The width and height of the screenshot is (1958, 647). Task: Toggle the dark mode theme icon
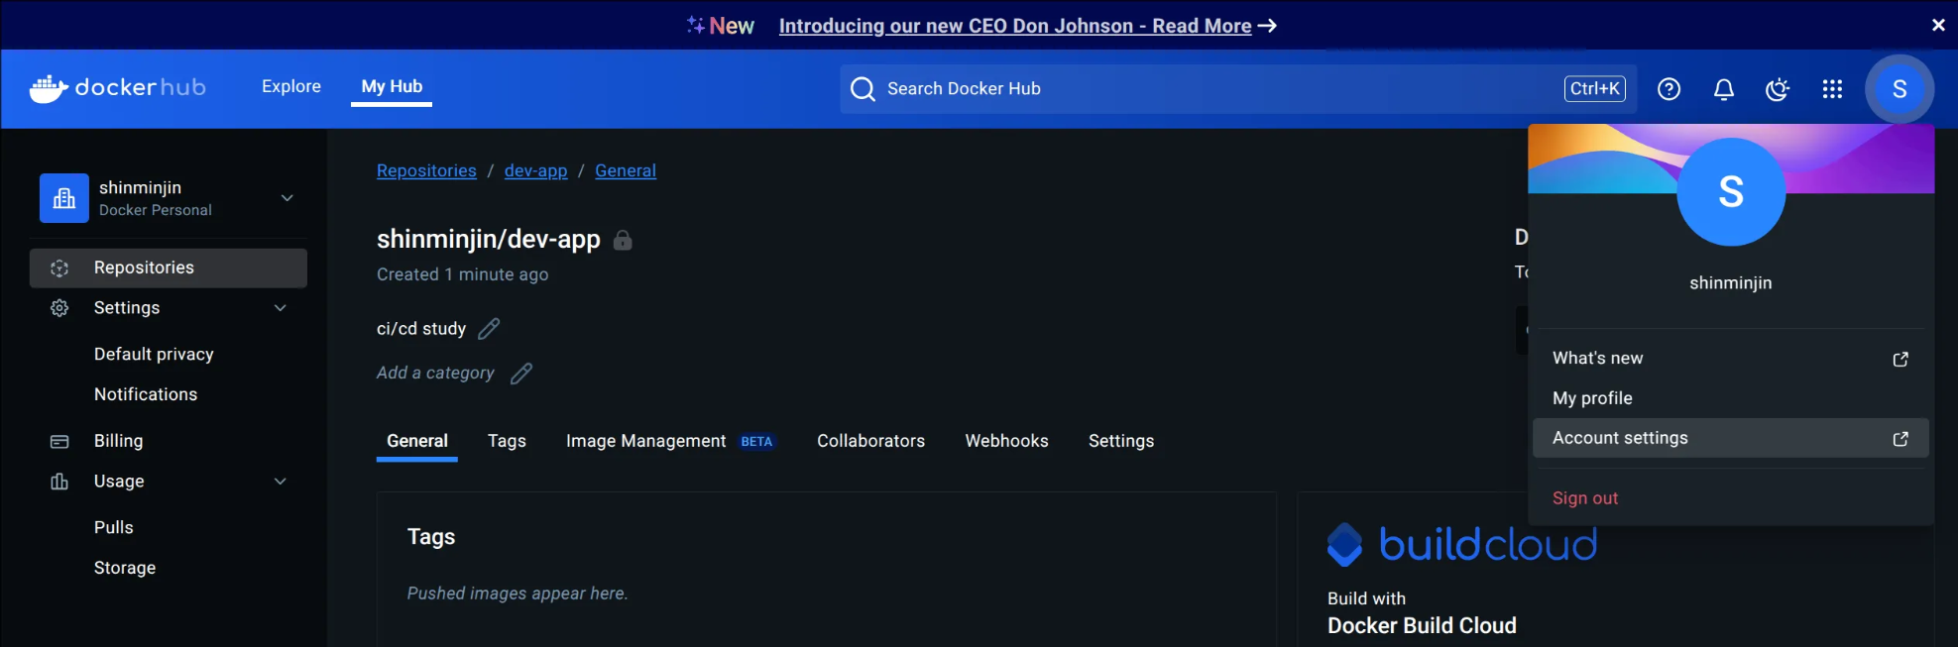(x=1778, y=89)
